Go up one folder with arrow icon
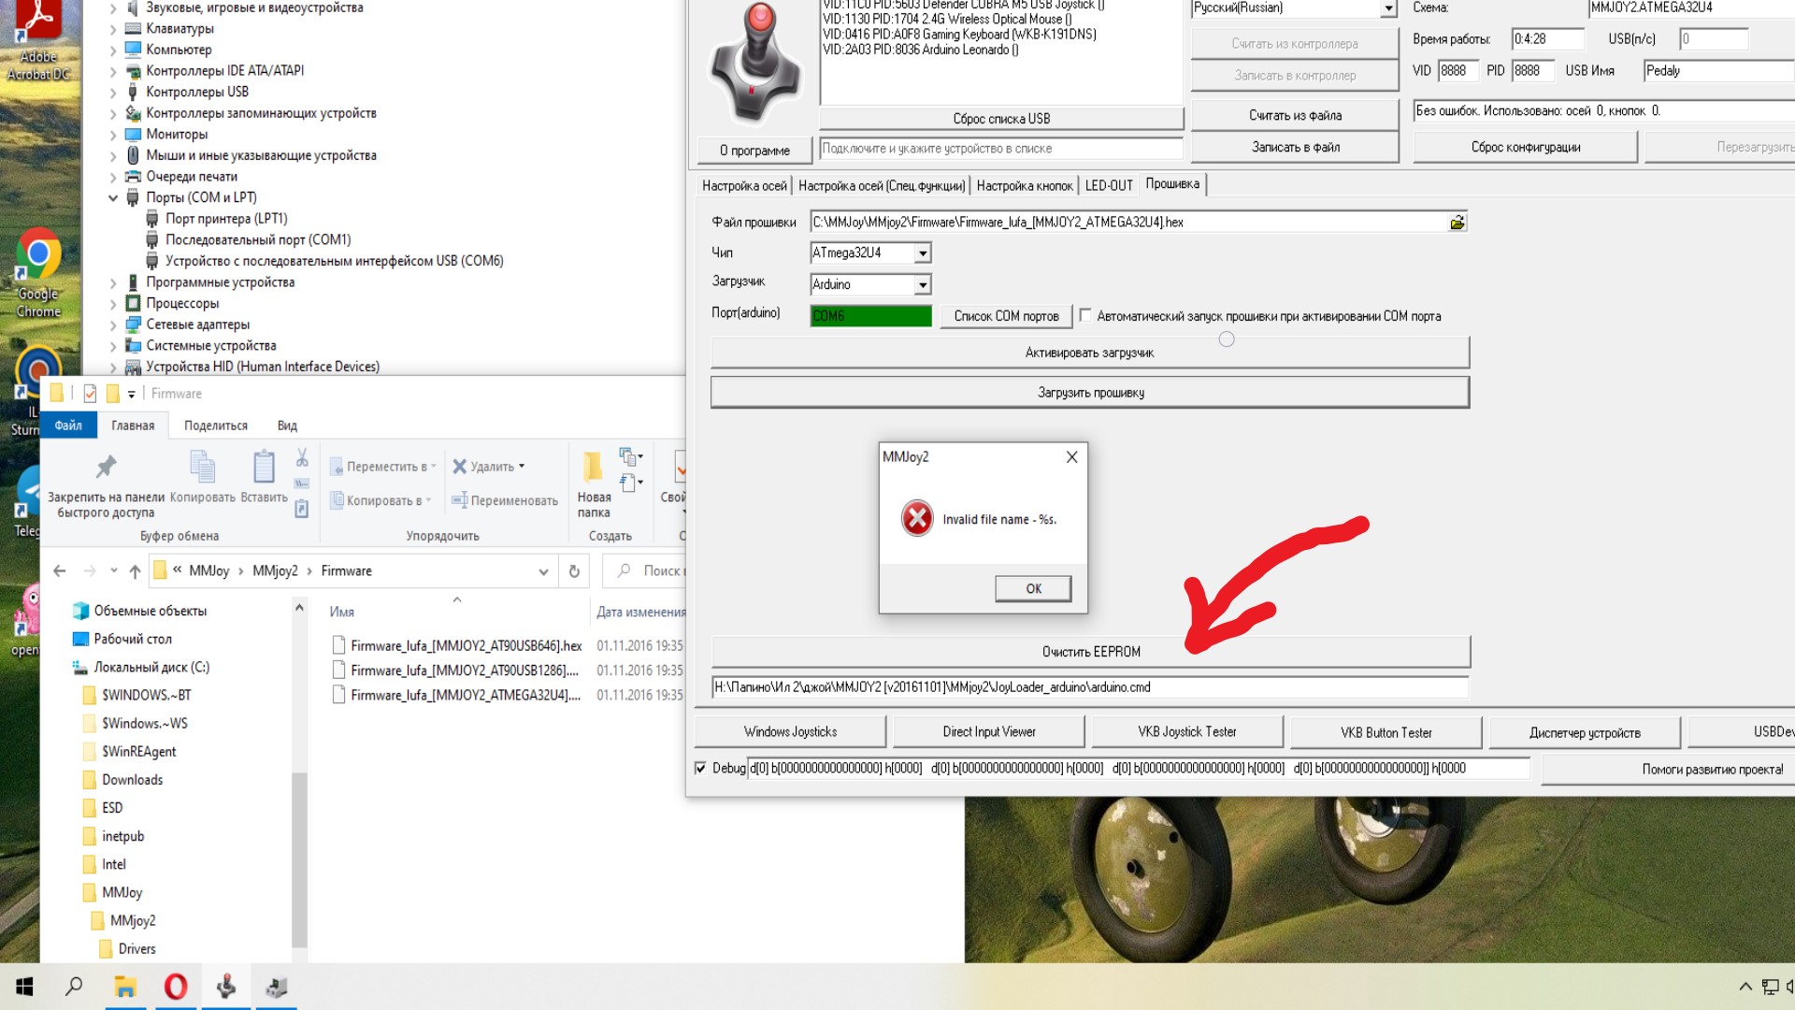Image resolution: width=1795 pixels, height=1010 pixels. click(x=135, y=571)
